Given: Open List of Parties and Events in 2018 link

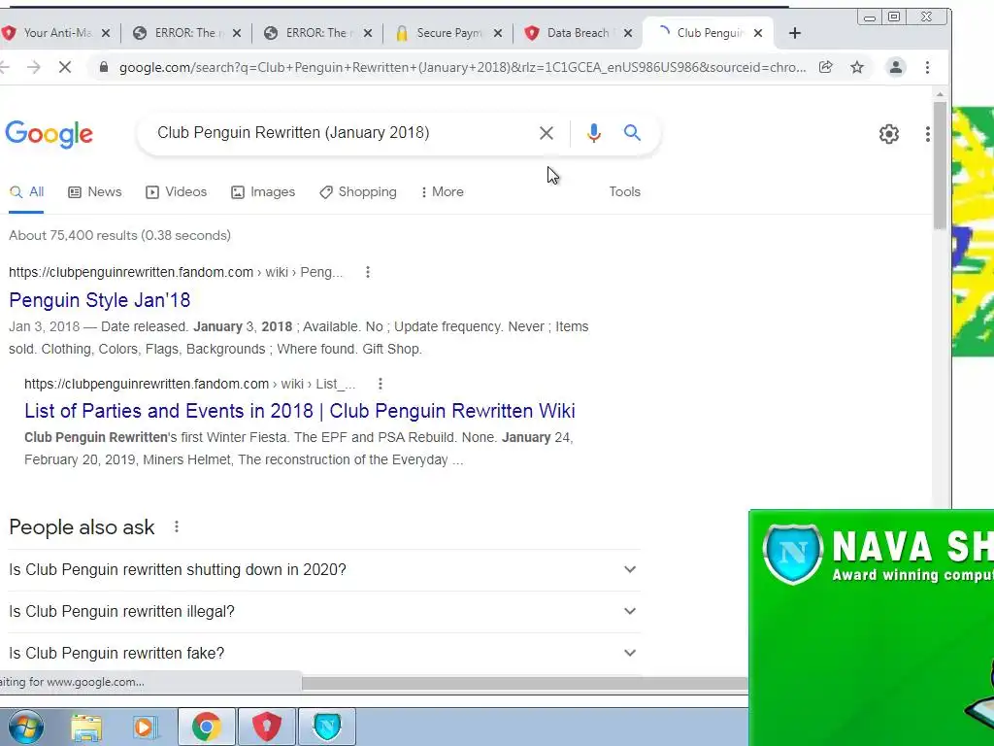Looking at the screenshot, I should 300,411.
